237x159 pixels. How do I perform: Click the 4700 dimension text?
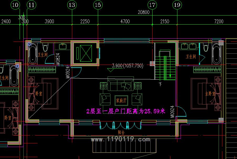tap(125, 21)
